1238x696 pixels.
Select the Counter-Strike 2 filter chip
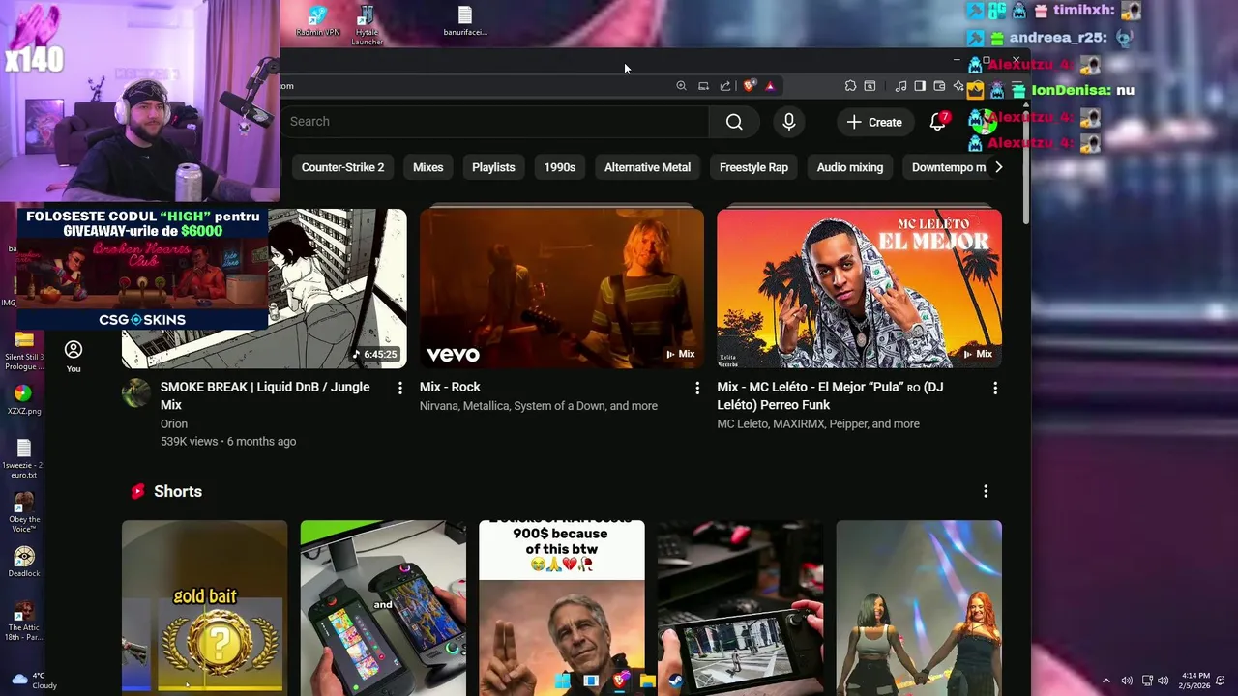pyautogui.click(x=342, y=167)
